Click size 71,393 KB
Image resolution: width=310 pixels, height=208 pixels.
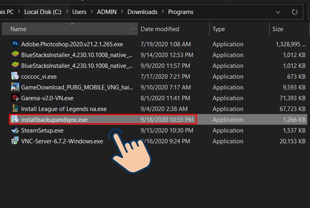coord(293,98)
